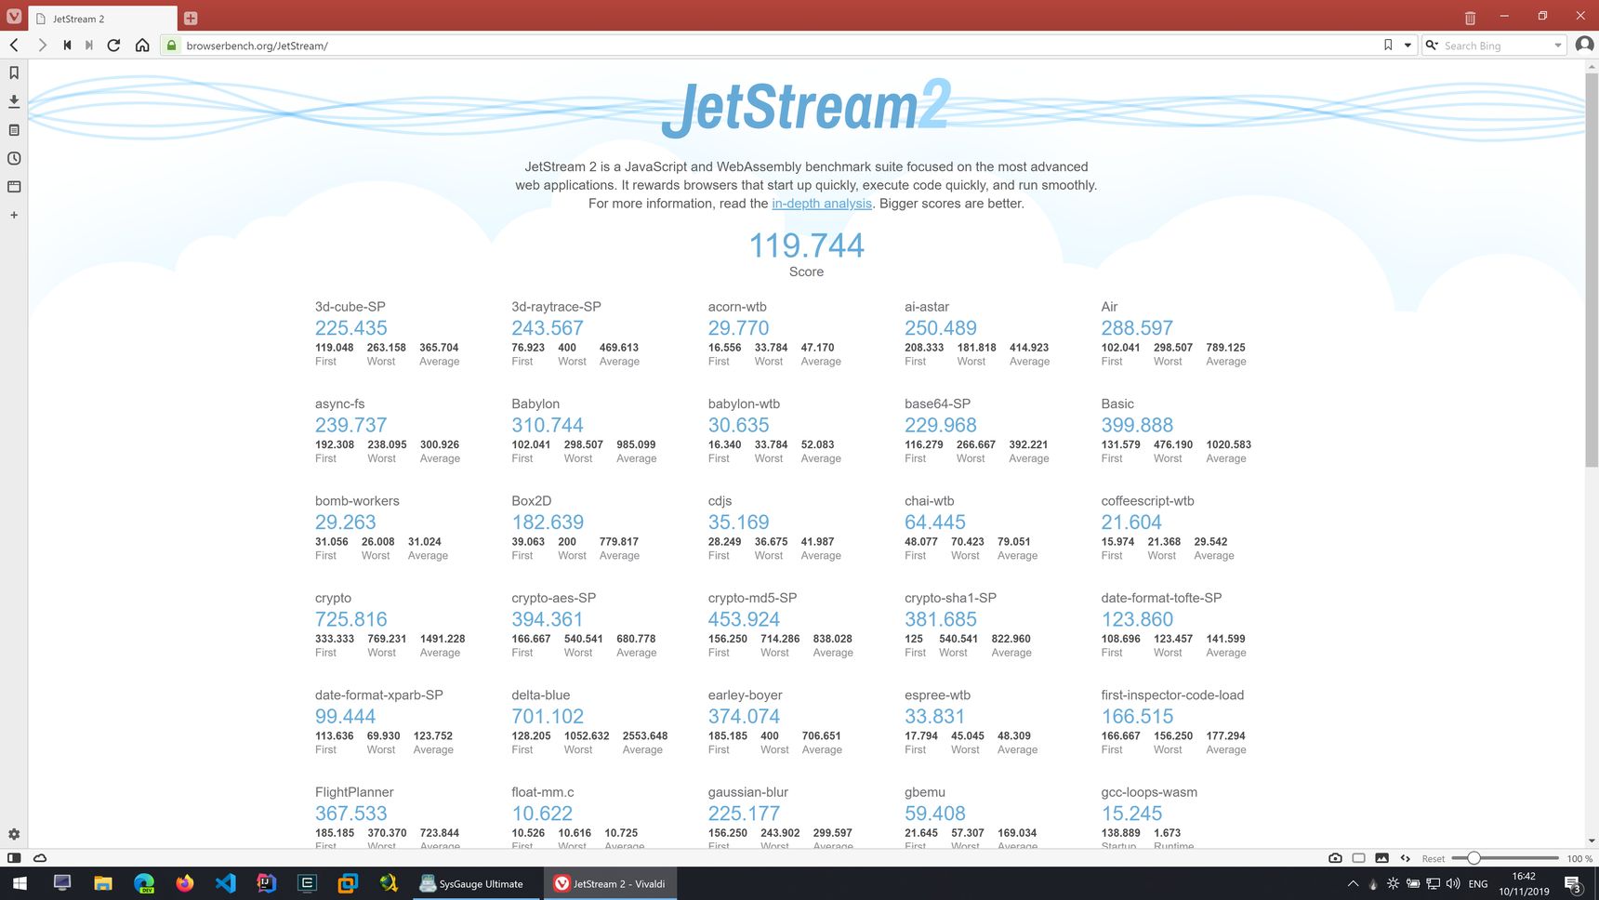Image resolution: width=1599 pixels, height=900 pixels.
Task: Click the FlightPlanner score 367.533
Action: 350,814
